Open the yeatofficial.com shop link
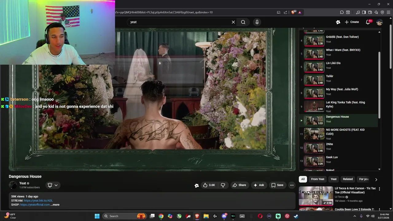 point(35,205)
